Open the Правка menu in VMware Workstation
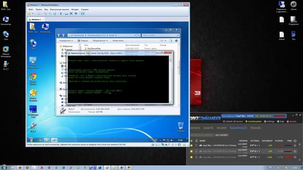Screen dimensions: 303x170 (x=39, y=9)
